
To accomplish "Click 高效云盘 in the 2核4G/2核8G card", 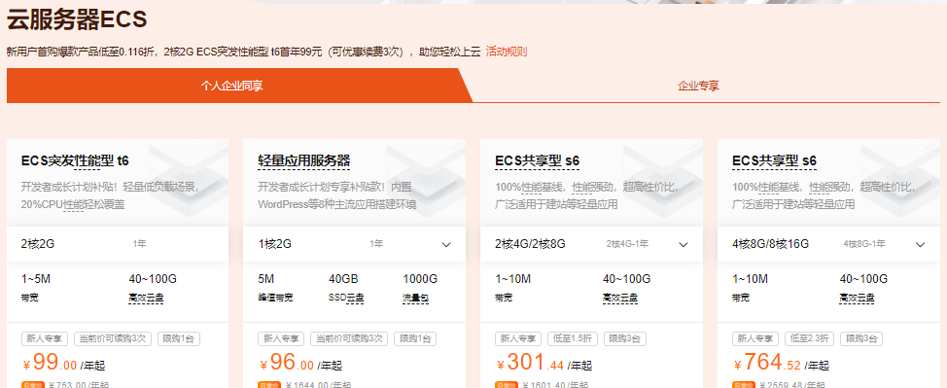I will (620, 298).
